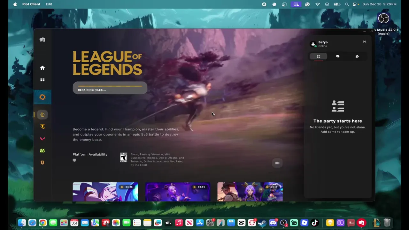Click the Repairing Files progress button

click(110, 88)
